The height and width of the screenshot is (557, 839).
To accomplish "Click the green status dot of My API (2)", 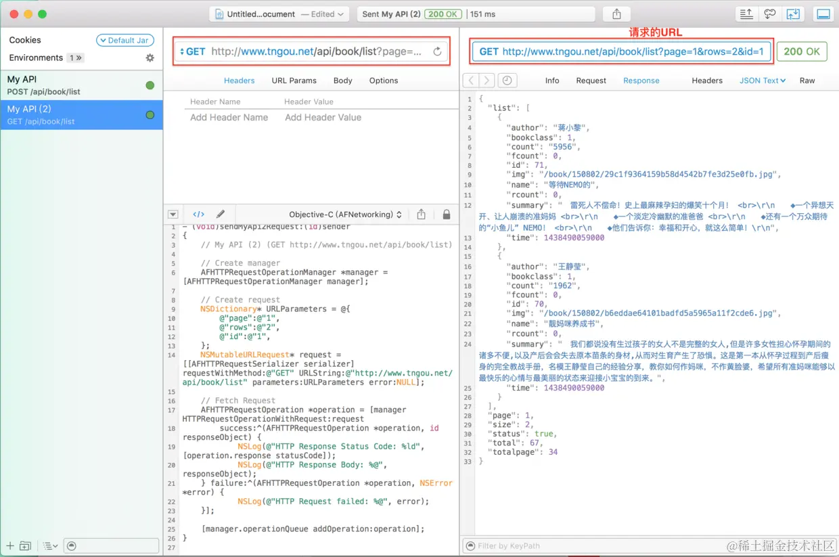I will tap(150, 115).
